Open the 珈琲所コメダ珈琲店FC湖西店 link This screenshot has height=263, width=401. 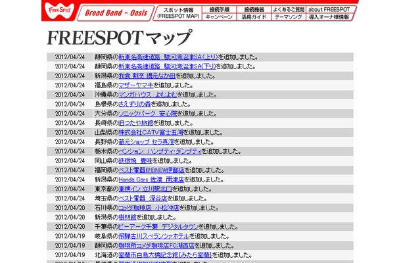pos(156,246)
